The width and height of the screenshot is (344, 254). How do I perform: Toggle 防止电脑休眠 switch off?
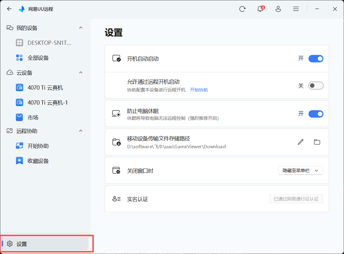(316, 114)
